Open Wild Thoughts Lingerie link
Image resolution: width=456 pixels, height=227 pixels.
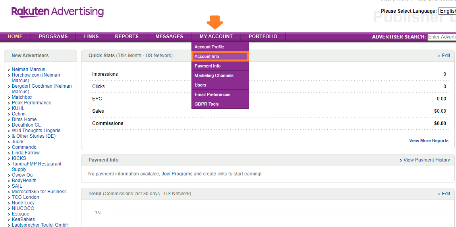(36, 131)
